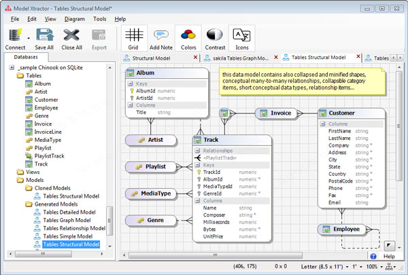Open the Diagram menu
Image resolution: width=408 pixels, height=275 pixels.
pyautogui.click(x=74, y=18)
